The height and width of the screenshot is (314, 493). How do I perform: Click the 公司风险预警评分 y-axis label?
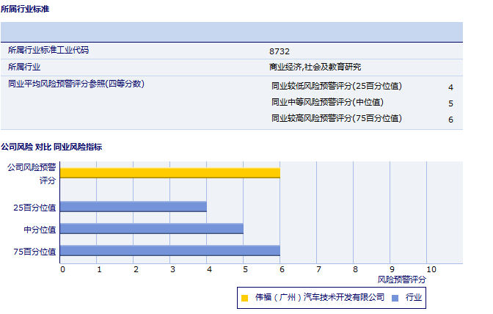32,173
